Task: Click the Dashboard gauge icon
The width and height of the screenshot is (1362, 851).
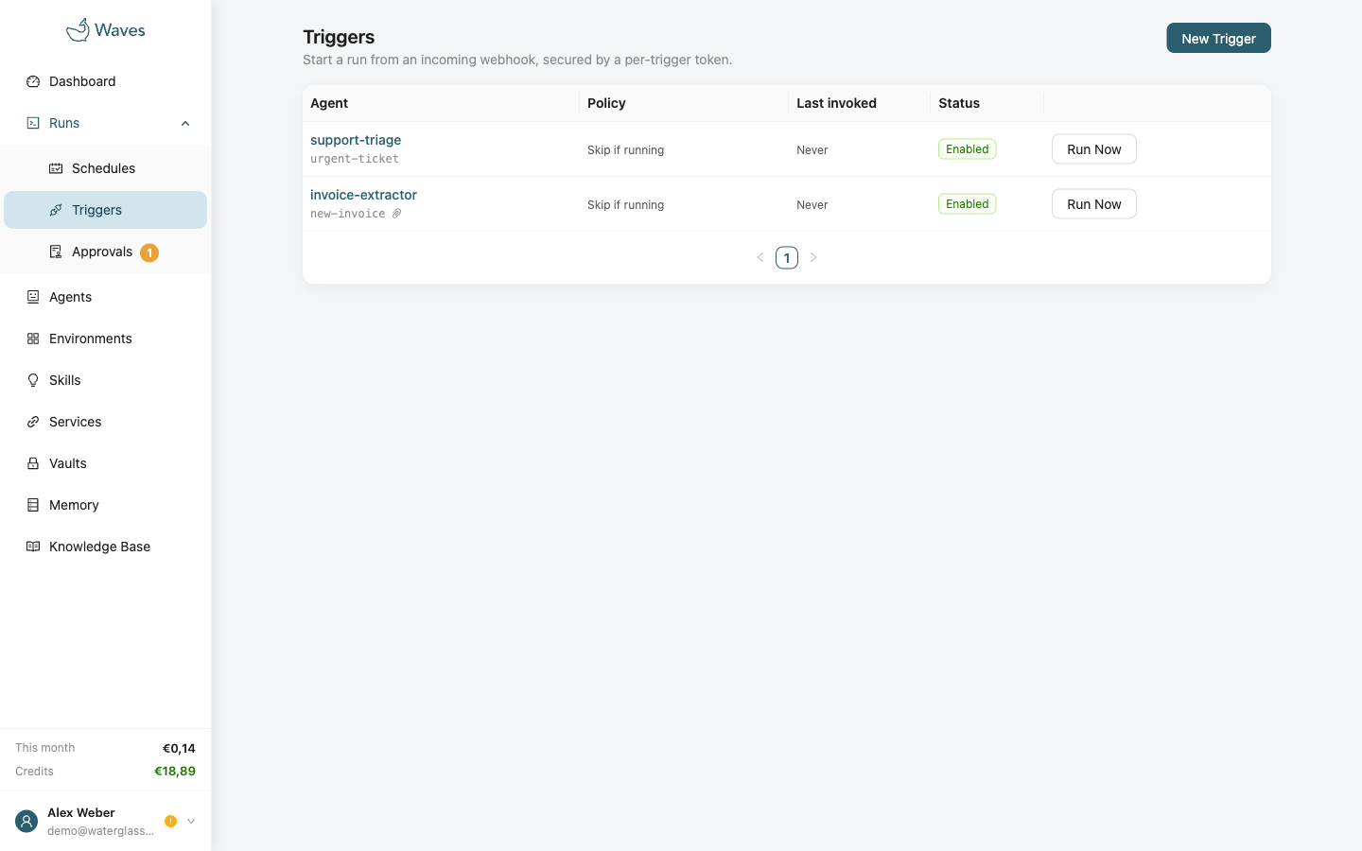Action: coord(33,81)
